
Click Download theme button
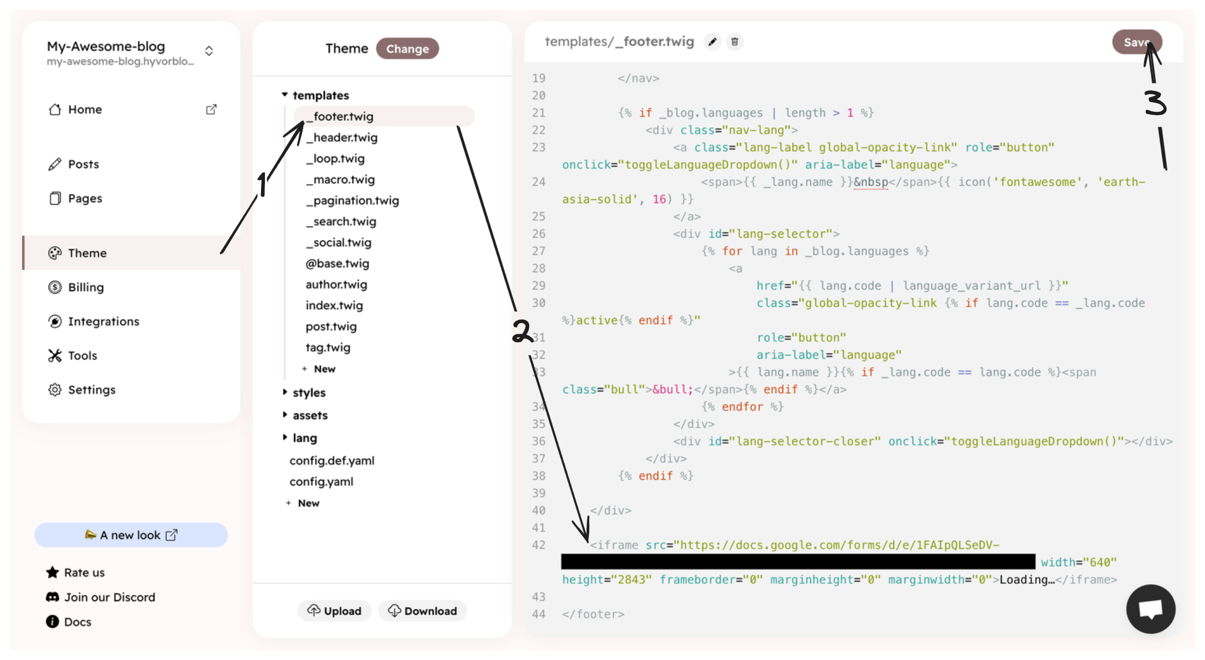click(x=422, y=611)
